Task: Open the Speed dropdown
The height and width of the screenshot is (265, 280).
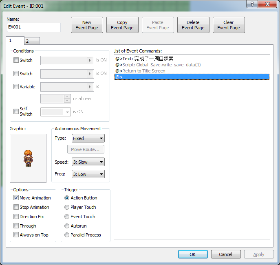Action: (88, 162)
